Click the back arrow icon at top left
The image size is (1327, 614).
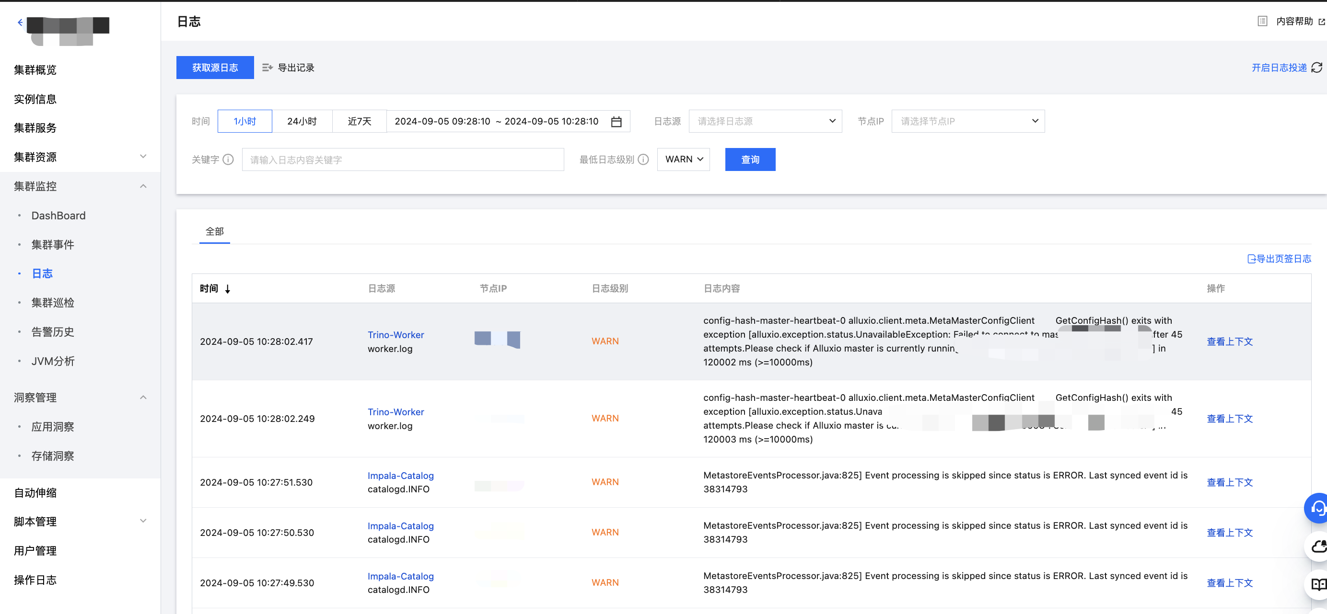click(20, 22)
